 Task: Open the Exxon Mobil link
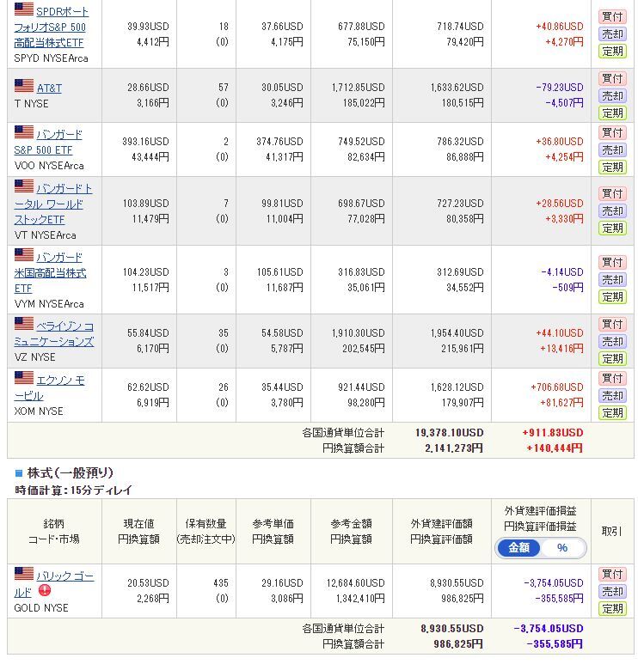(49, 388)
